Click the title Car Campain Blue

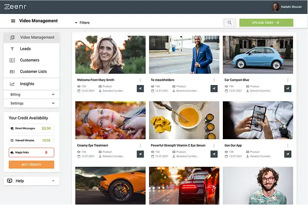tap(237, 80)
